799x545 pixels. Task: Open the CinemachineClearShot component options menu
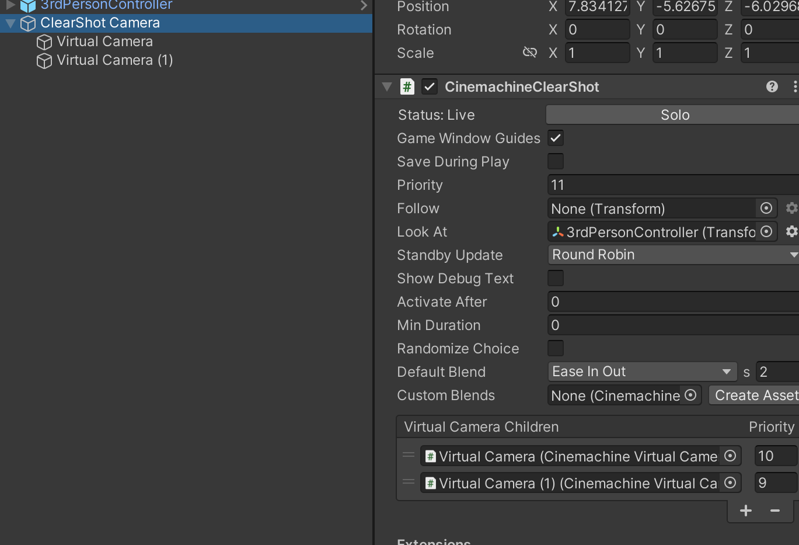pyautogui.click(x=795, y=87)
